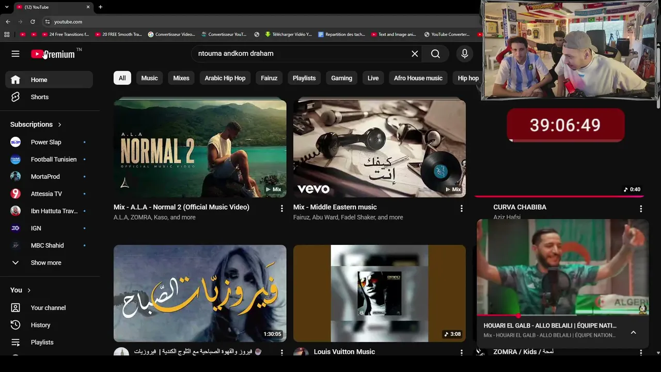Open the MBC Shahid channel

click(49, 245)
